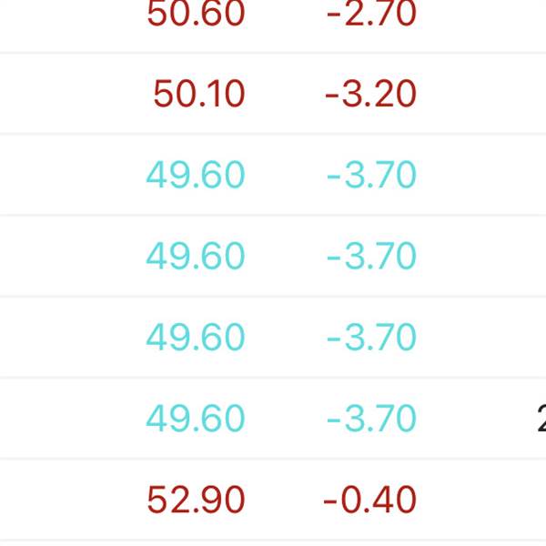Viewport: 546px width, 546px height.
Task: Click the fourth teal 49.60 price
Action: coord(196,418)
